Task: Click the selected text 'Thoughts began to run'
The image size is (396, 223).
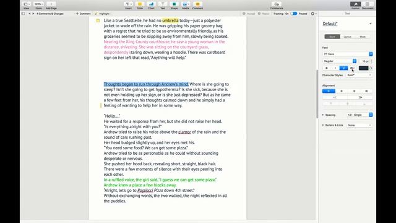Action: point(123,84)
